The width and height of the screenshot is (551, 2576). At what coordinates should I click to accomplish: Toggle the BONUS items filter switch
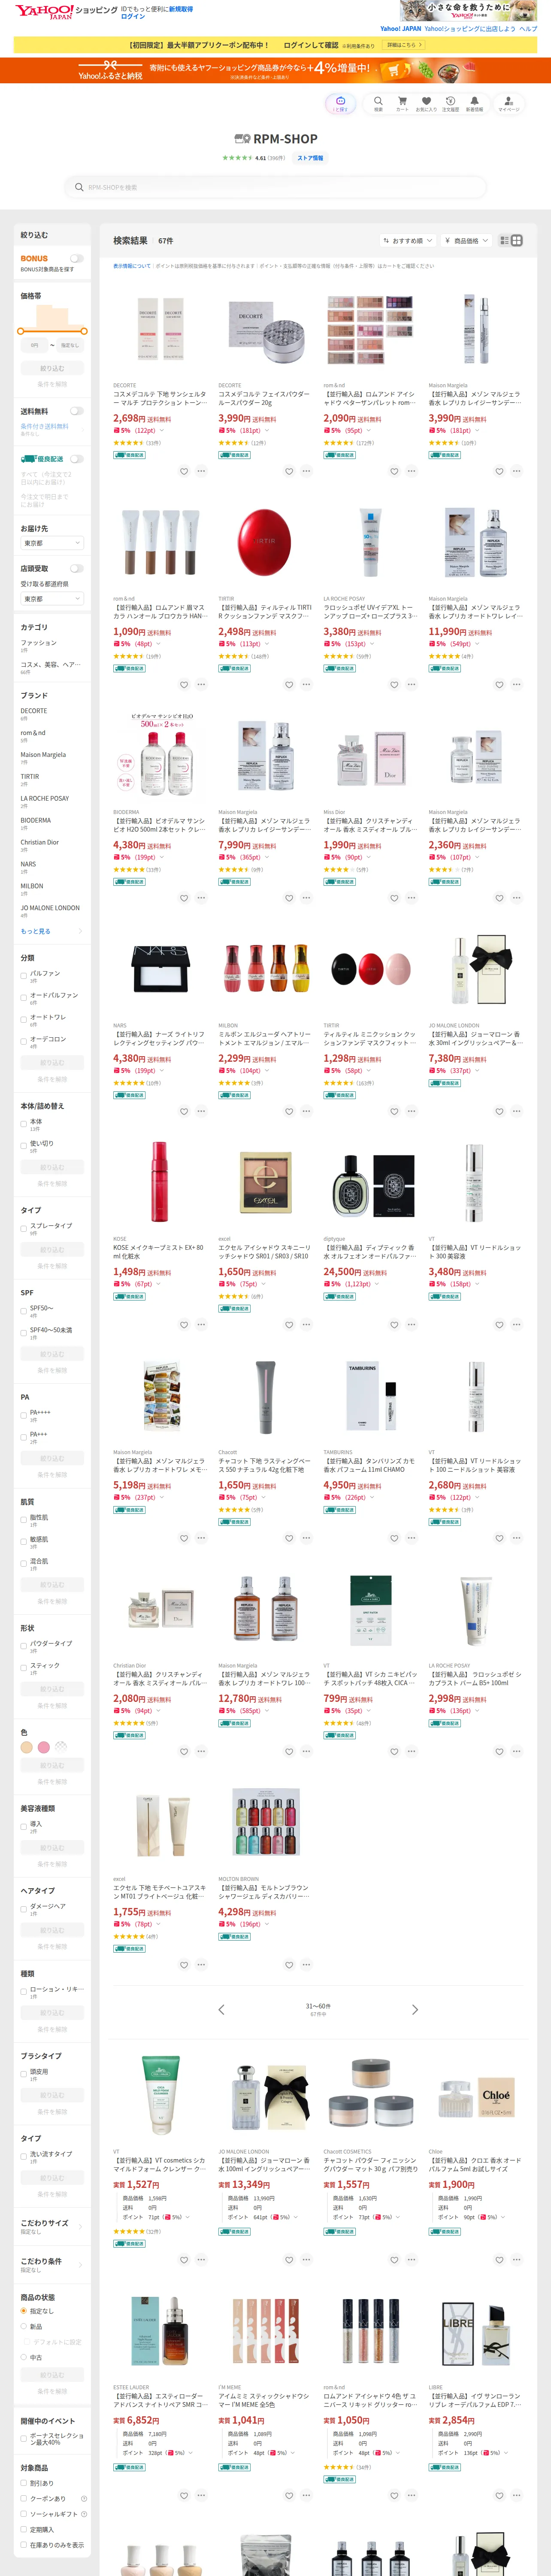[76, 259]
